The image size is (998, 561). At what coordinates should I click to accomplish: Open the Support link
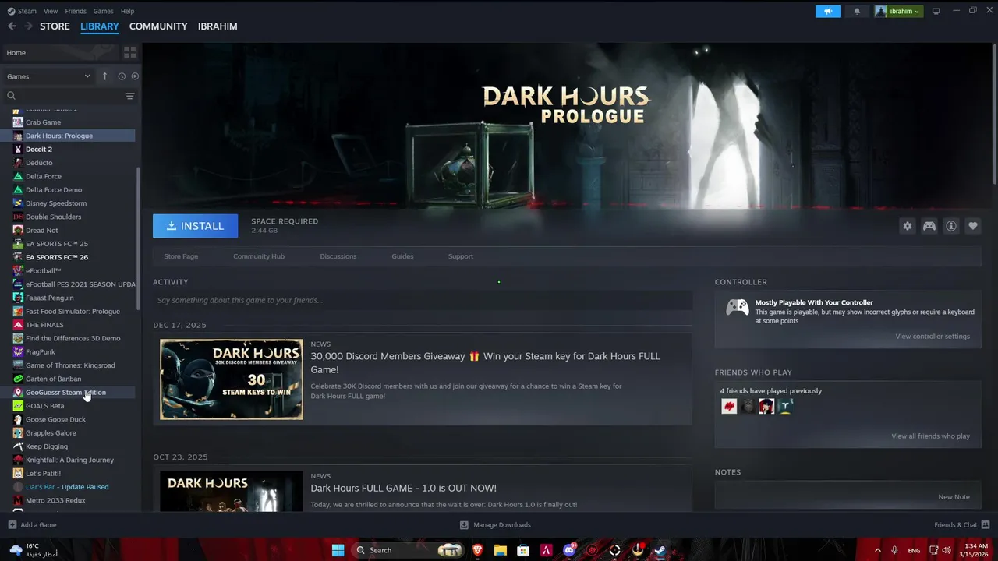pos(461,256)
